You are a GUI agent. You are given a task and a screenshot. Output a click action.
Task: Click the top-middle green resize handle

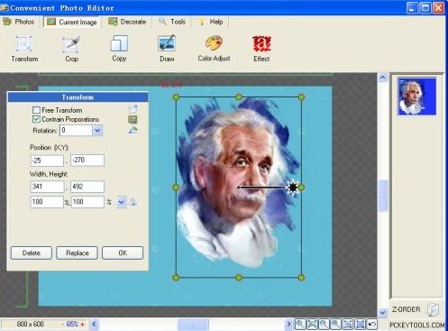click(239, 97)
